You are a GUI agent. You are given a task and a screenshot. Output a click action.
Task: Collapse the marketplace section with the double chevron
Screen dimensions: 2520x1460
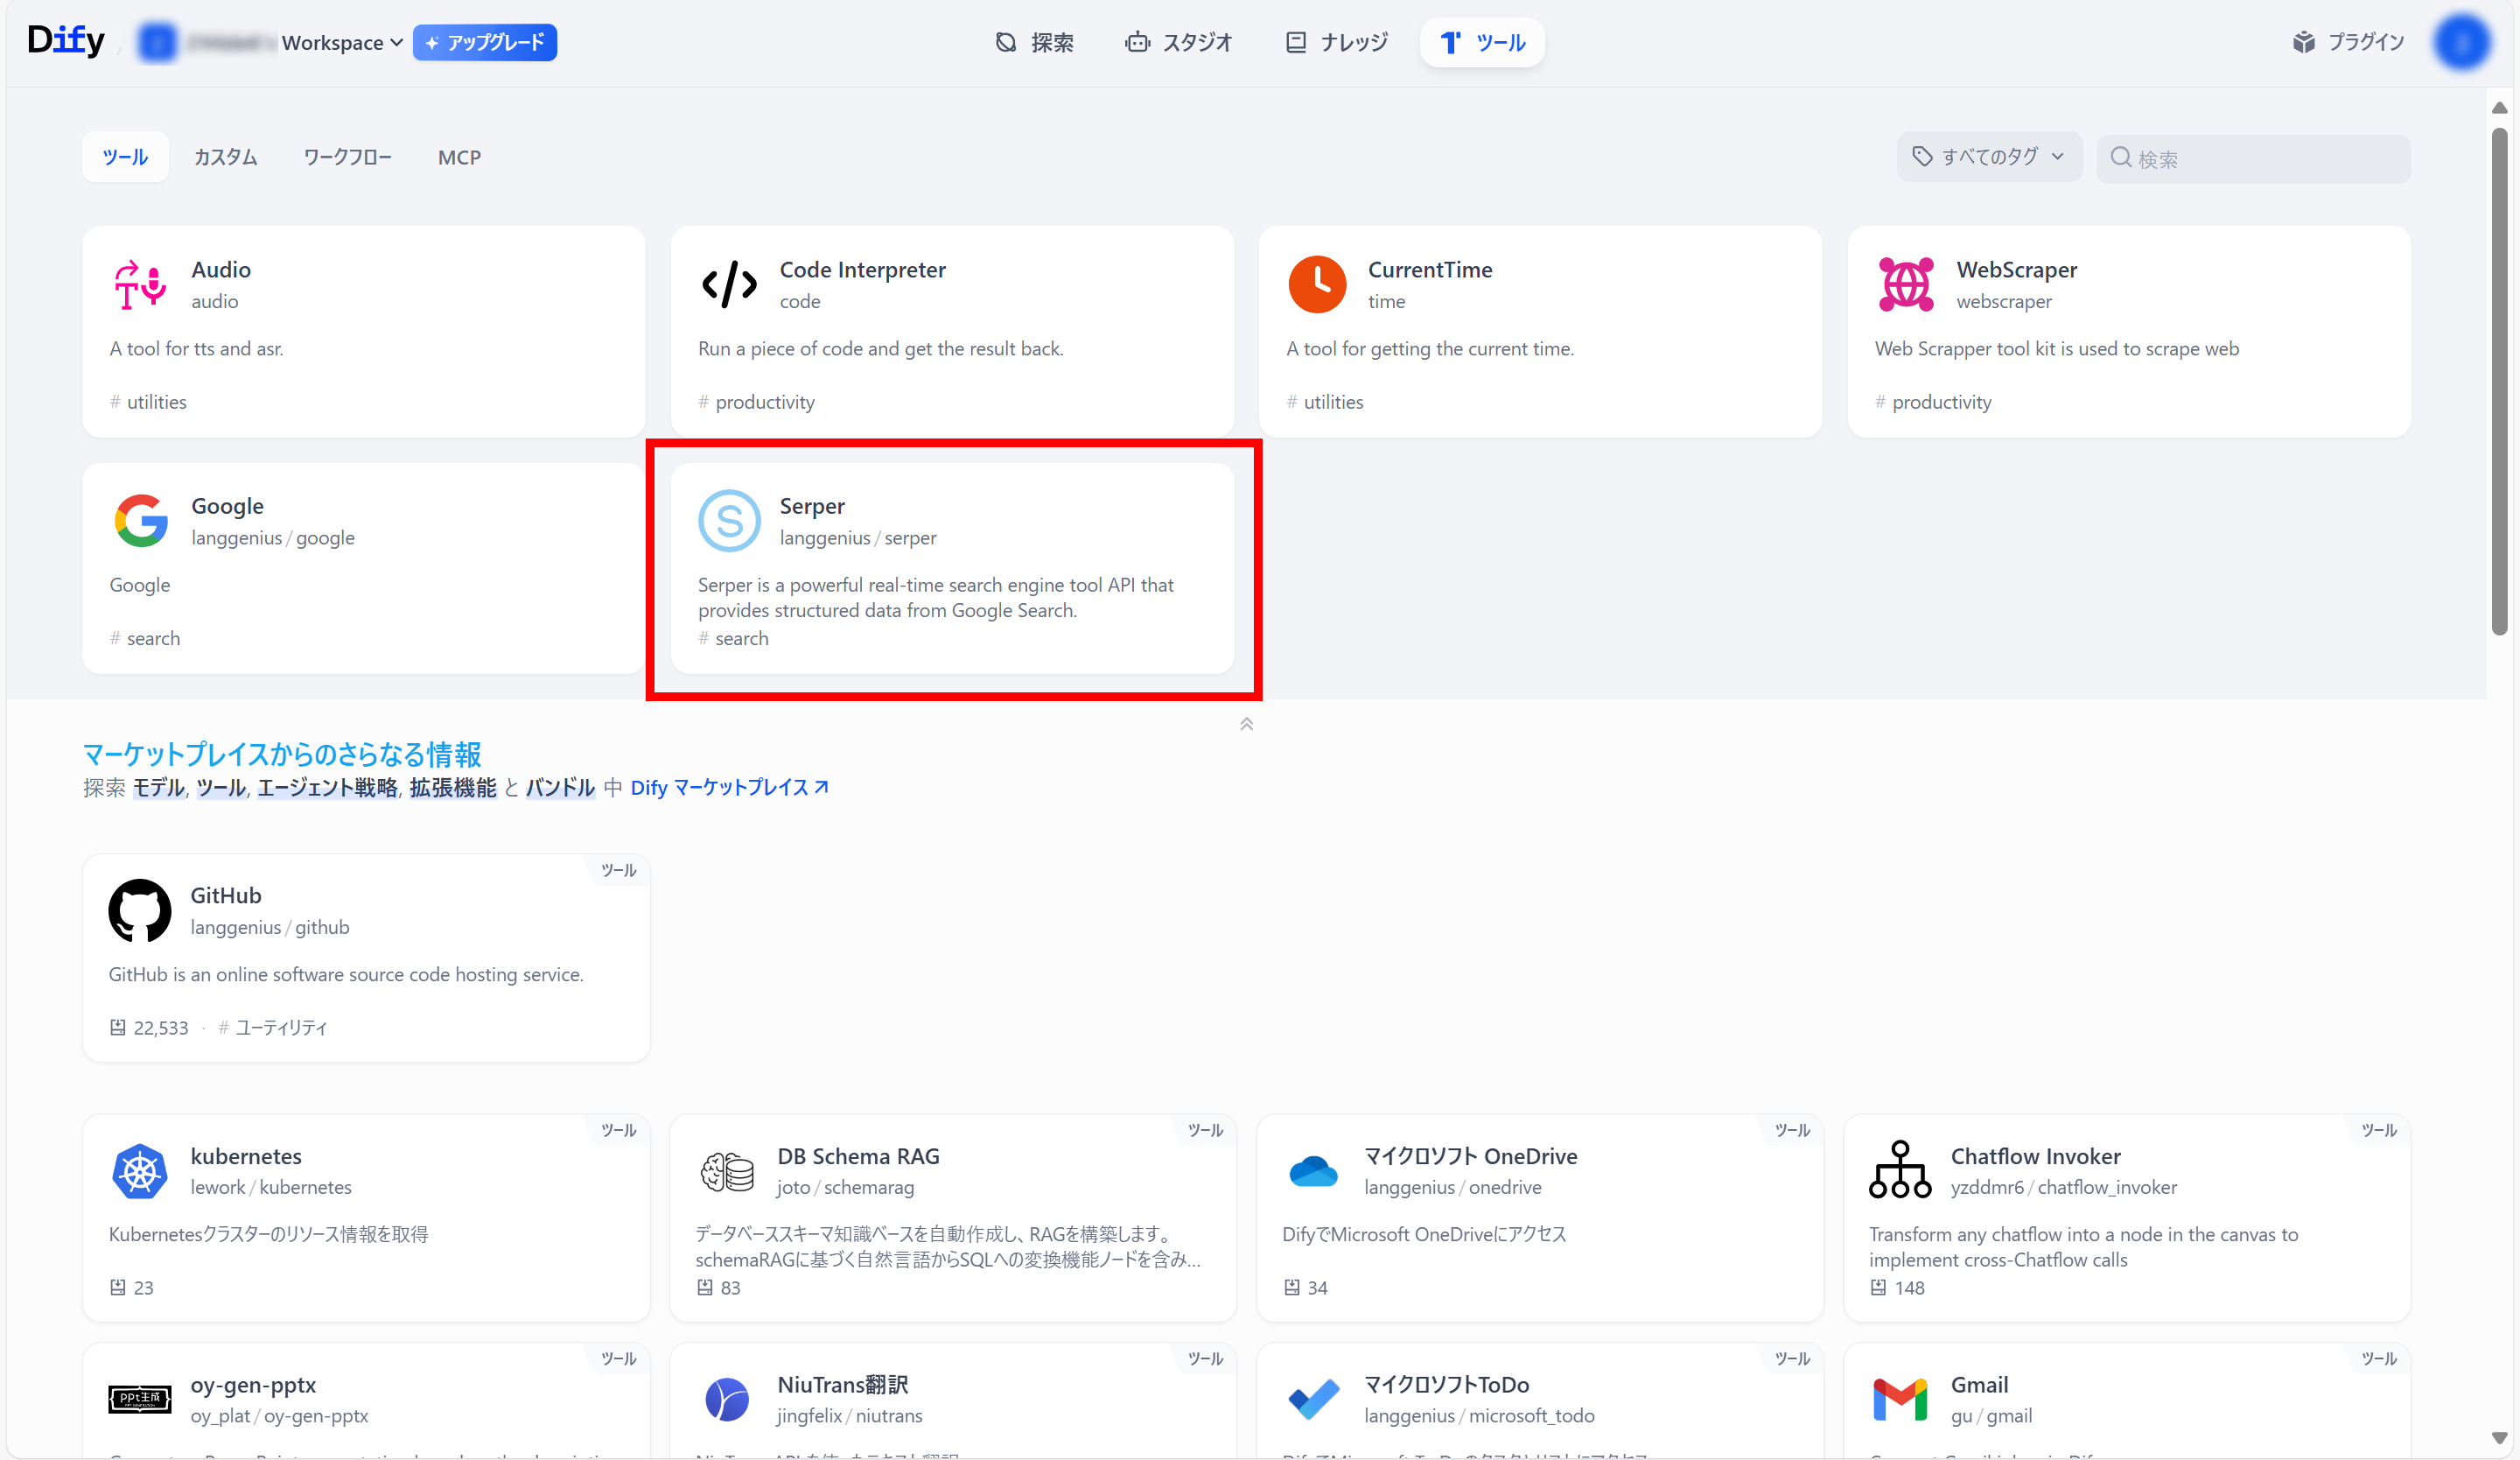click(x=1246, y=724)
